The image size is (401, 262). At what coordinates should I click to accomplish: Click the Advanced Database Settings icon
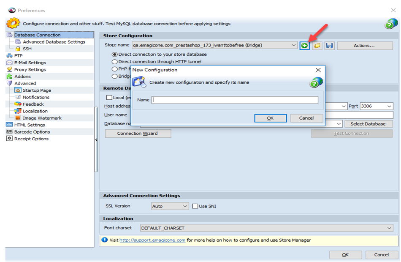pos(18,42)
